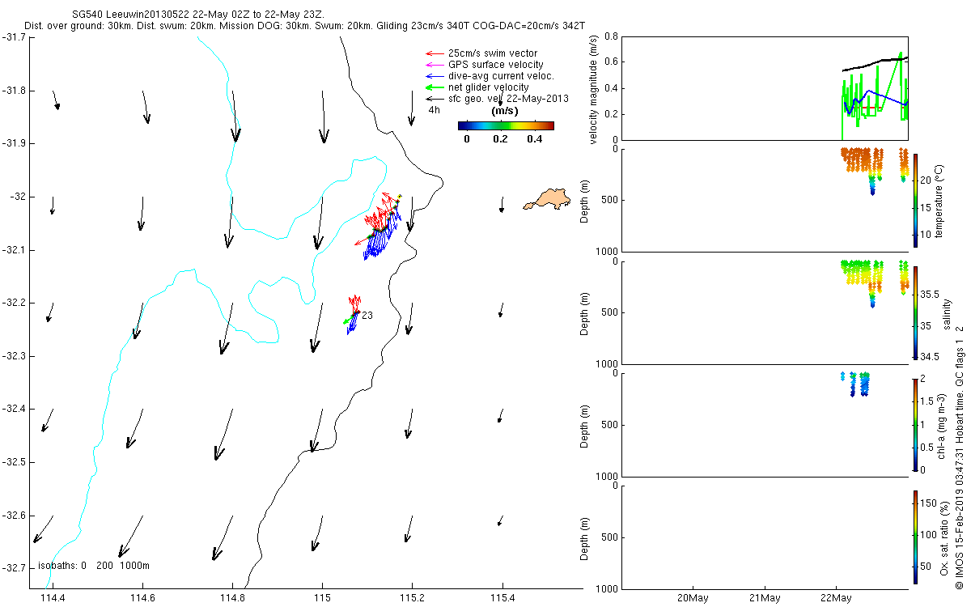Click the chl-a colorbar
The height and width of the screenshot is (607, 971).
916,424
